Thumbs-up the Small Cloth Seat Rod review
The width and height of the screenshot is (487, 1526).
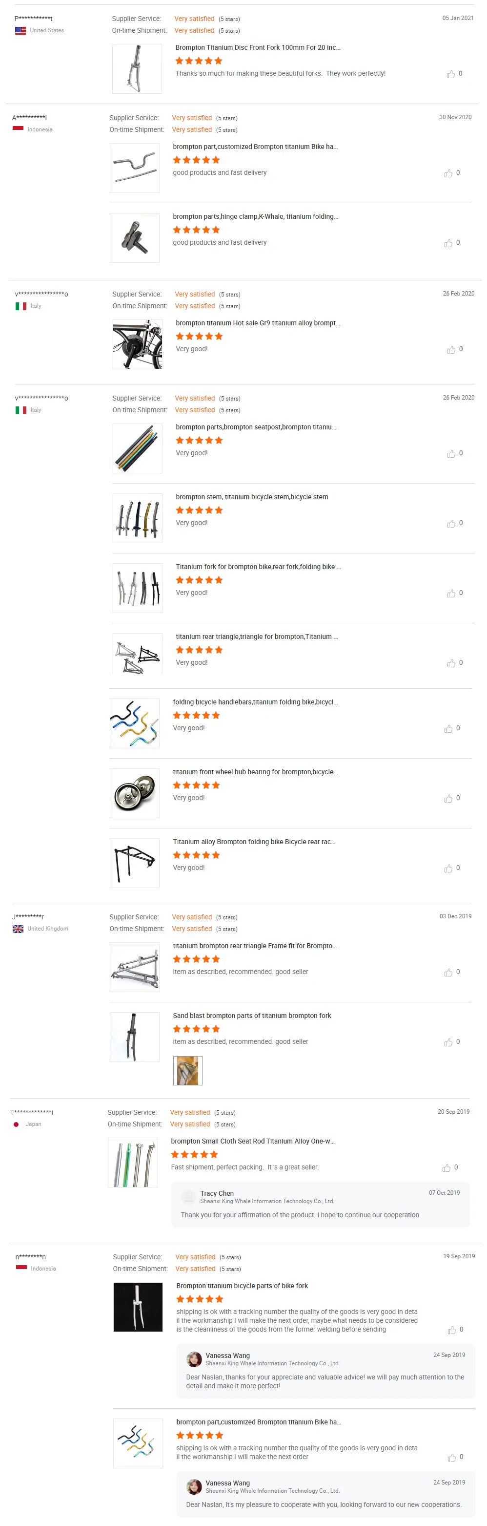(x=447, y=1167)
